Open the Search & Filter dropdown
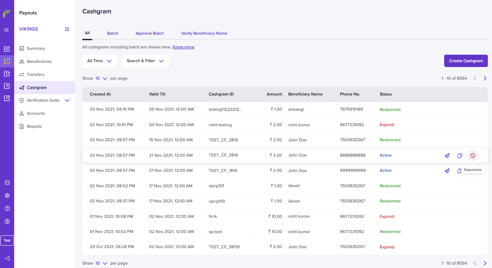The height and width of the screenshot is (268, 492). tap(145, 61)
